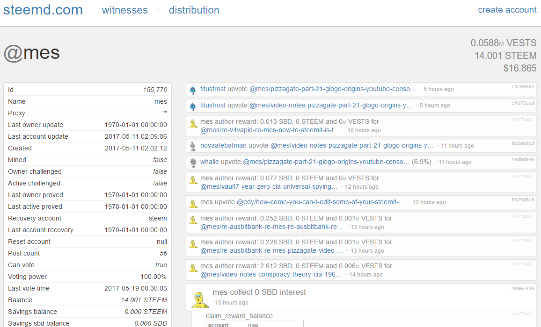Click the Savings sbd balance 0.000 SBD
The width and height of the screenshot is (541, 327).
(x=151, y=323)
